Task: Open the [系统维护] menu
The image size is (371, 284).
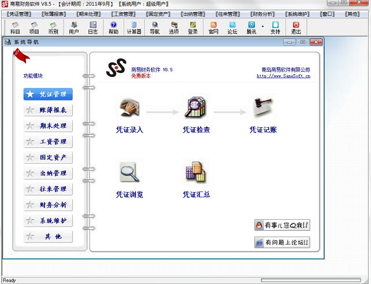Action: click(298, 14)
